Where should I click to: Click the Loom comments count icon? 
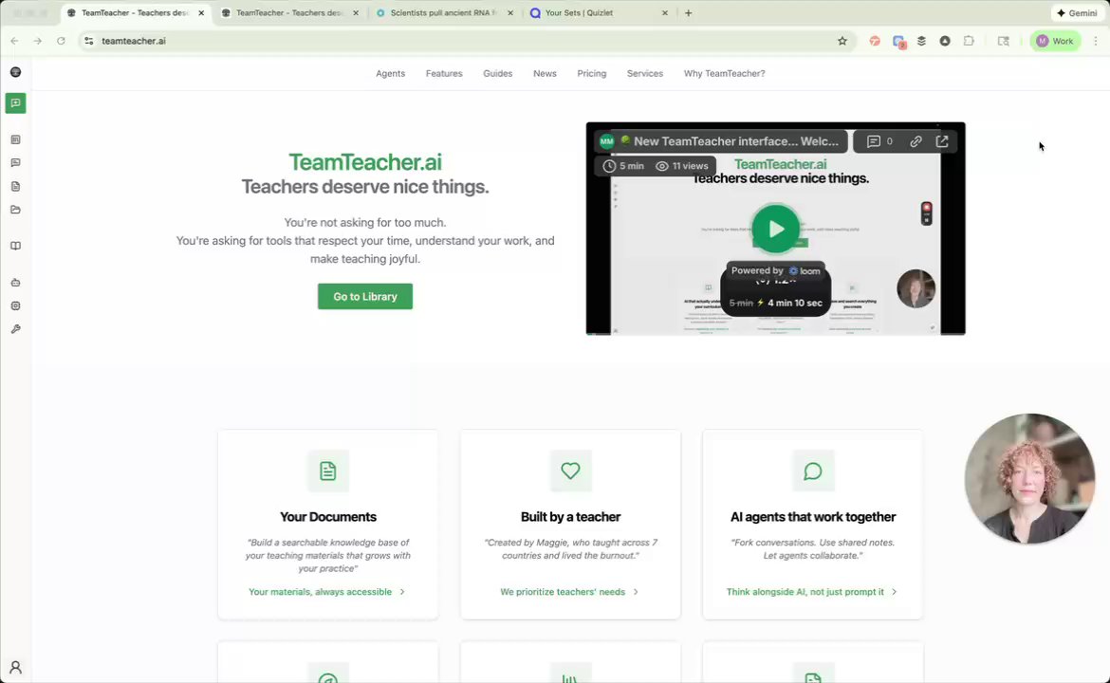879,141
